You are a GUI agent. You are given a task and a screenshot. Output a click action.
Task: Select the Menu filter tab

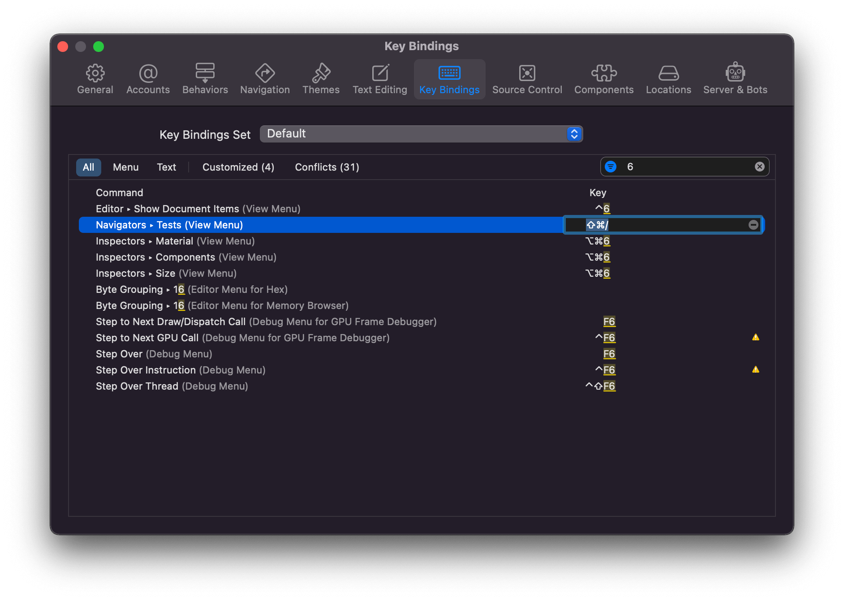click(125, 167)
